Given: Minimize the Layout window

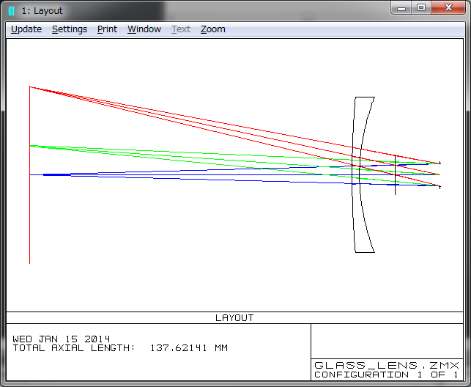Looking at the screenshot, I should [x=401, y=8].
